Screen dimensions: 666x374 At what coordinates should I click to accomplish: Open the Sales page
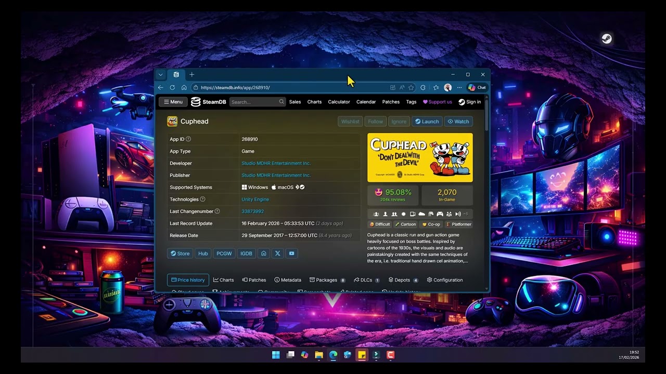295,102
